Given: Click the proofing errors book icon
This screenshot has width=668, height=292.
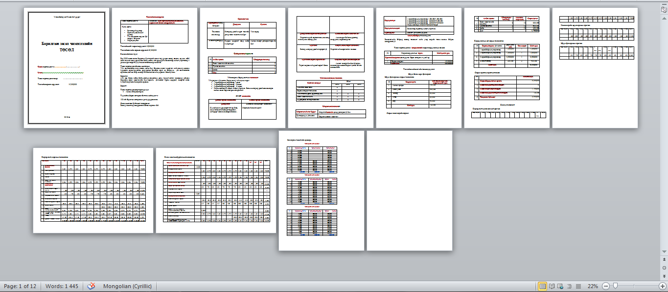Looking at the screenshot, I should (91, 286).
